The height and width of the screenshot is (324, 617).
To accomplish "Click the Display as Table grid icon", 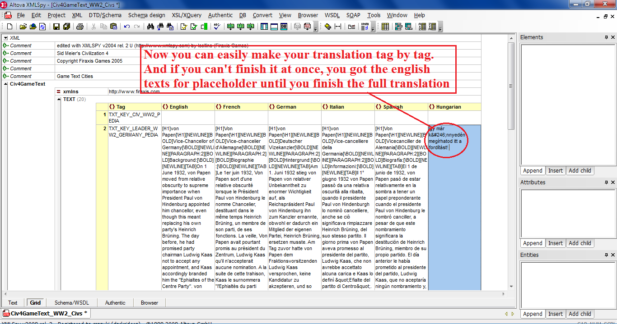I will point(385,27).
